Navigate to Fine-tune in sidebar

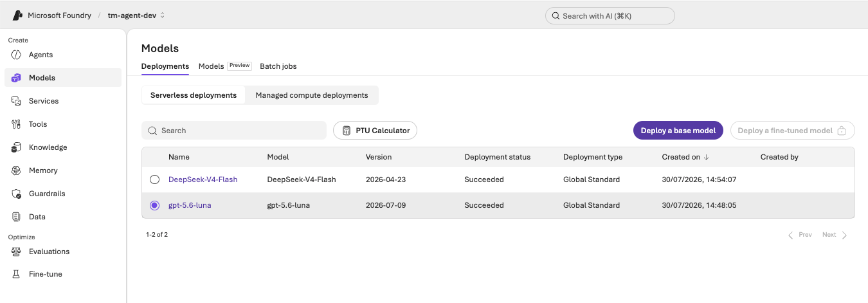63,274
